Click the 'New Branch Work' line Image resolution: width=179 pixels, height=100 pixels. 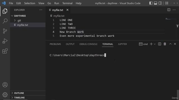72,32
